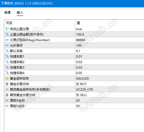Select the 订单识别码(MagicNumber) label
The width and height of the screenshot is (144, 132).
click(30, 40)
